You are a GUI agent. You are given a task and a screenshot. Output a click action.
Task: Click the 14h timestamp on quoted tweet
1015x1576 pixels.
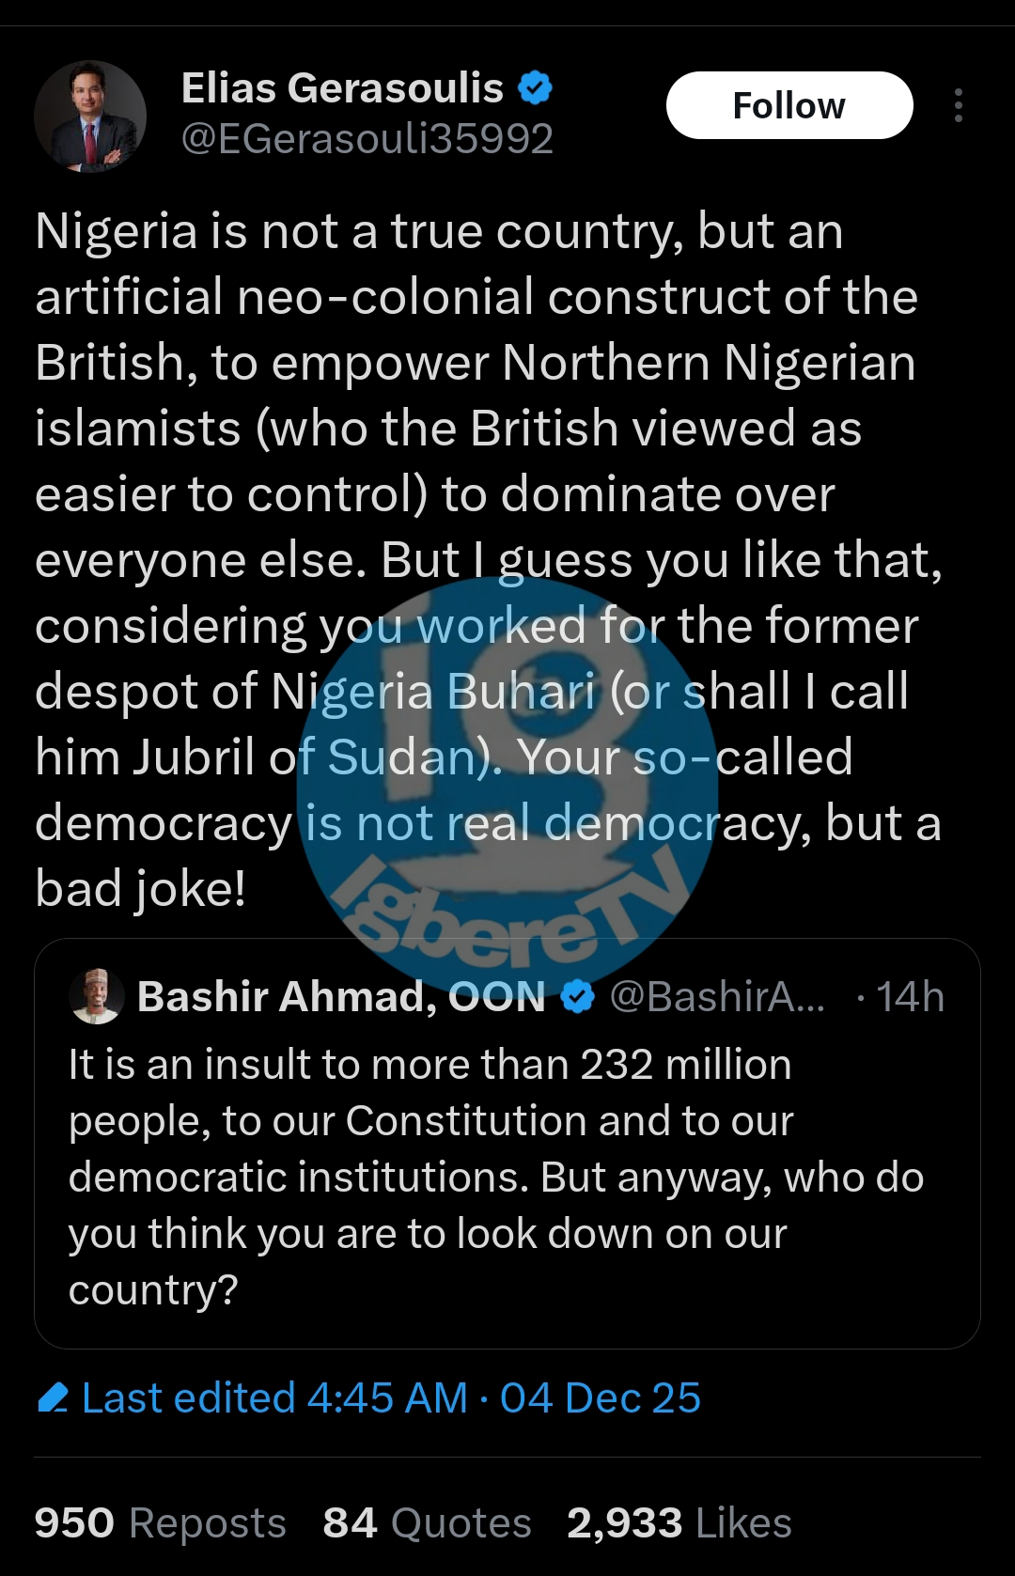(909, 996)
